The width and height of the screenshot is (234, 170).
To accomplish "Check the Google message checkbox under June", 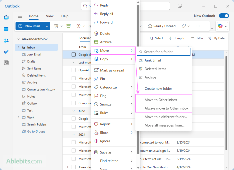I will tap(74, 118).
